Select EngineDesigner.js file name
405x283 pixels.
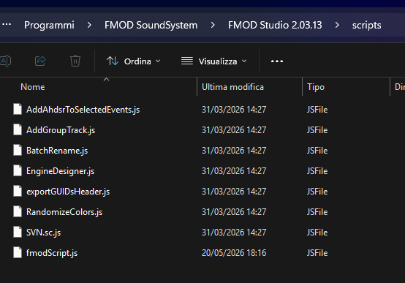click(61, 171)
